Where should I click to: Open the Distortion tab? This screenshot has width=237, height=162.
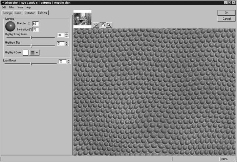(x=29, y=13)
